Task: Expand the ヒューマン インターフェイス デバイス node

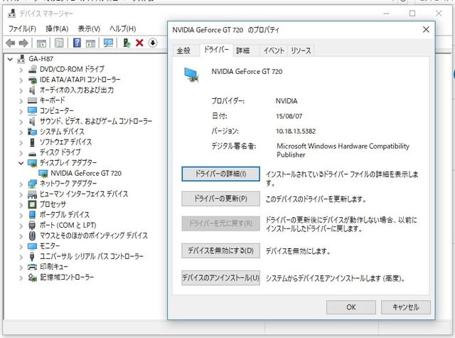Action: click(21, 194)
